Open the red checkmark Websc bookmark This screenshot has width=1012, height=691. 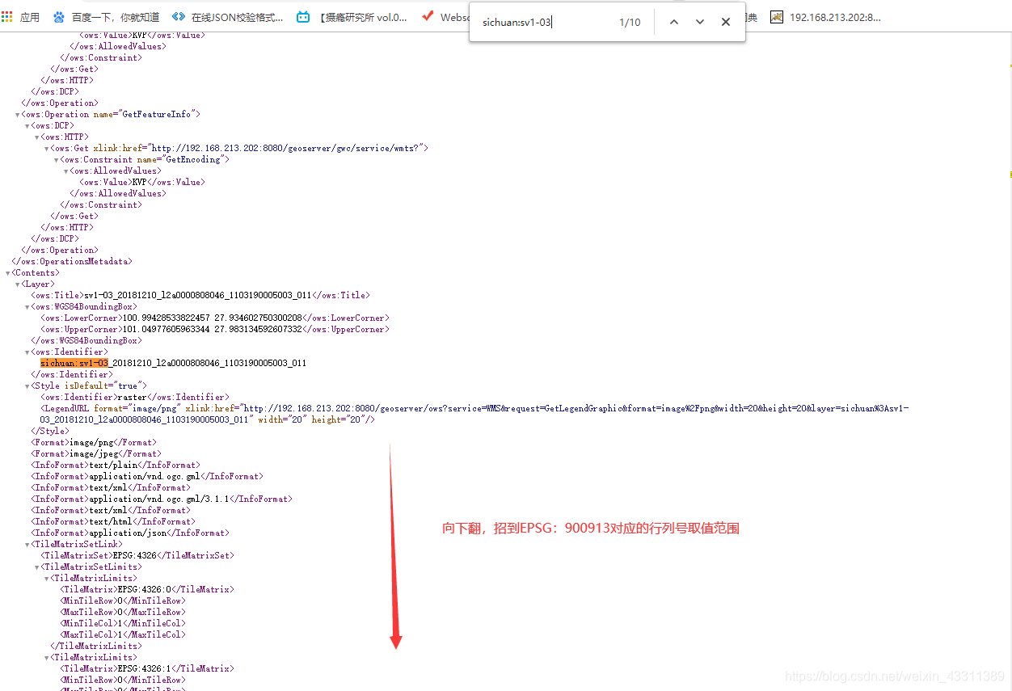[x=445, y=17]
